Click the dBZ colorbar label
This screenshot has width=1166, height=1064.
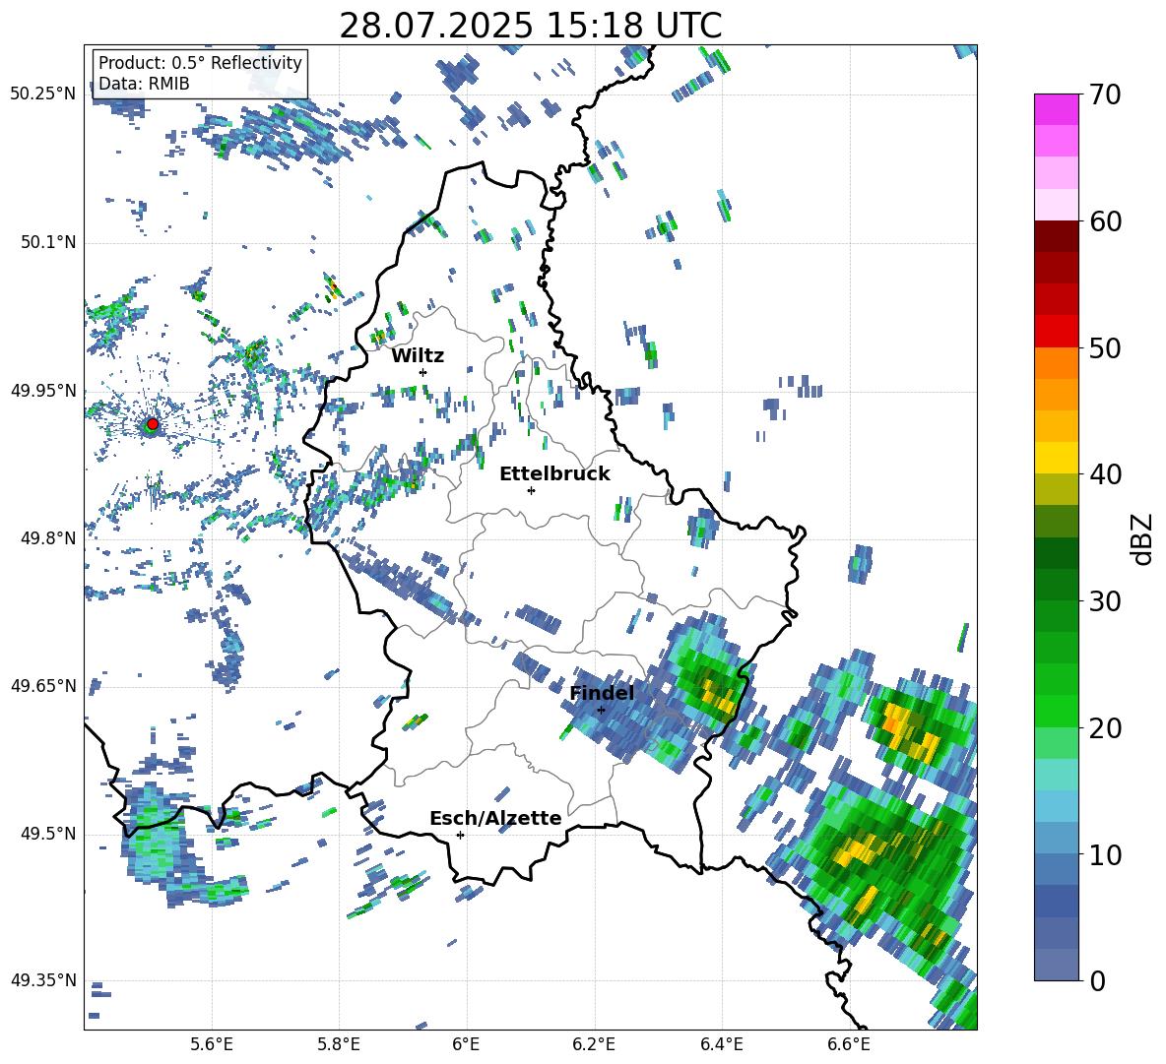point(1143,538)
